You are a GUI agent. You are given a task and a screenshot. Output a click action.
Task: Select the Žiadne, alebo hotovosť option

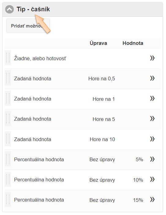[x=40, y=58]
